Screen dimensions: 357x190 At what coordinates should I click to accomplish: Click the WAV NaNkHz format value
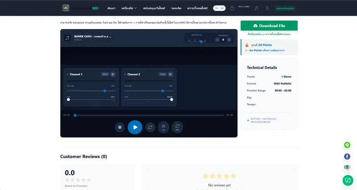282,83
